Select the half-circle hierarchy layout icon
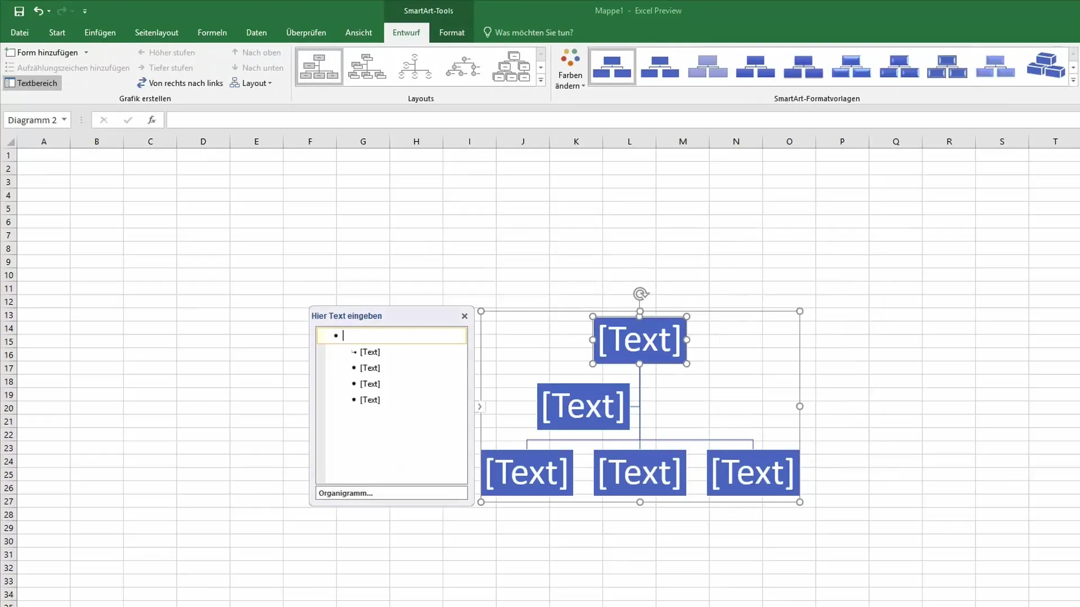 coord(416,67)
